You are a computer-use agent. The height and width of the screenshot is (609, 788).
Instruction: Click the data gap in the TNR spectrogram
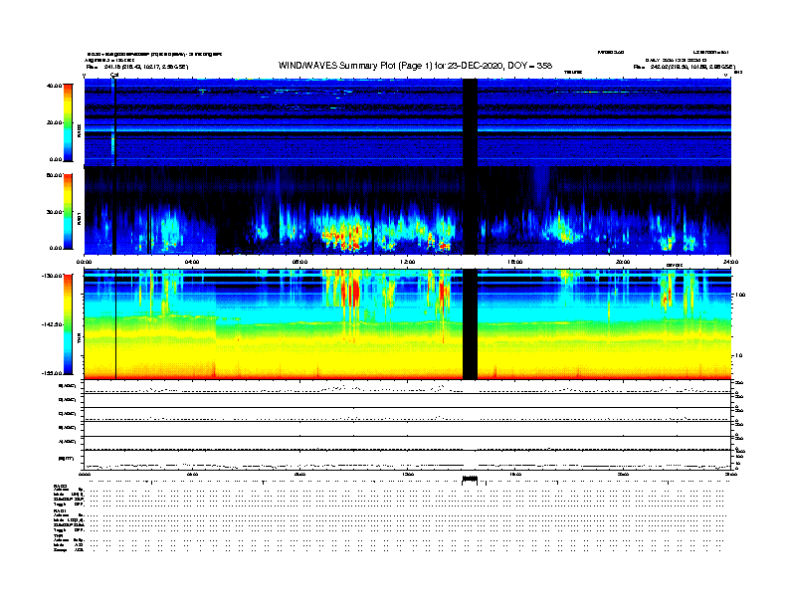[x=470, y=324]
